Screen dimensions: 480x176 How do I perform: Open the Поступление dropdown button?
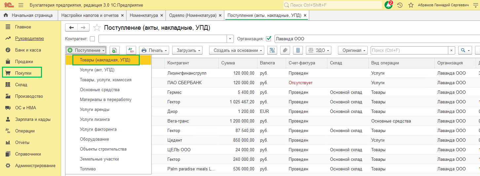point(86,50)
